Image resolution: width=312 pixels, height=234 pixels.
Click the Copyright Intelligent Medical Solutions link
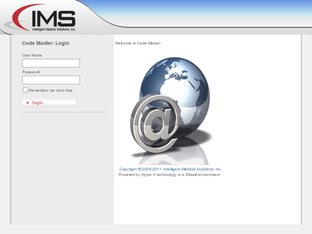pyautogui.click(x=171, y=169)
